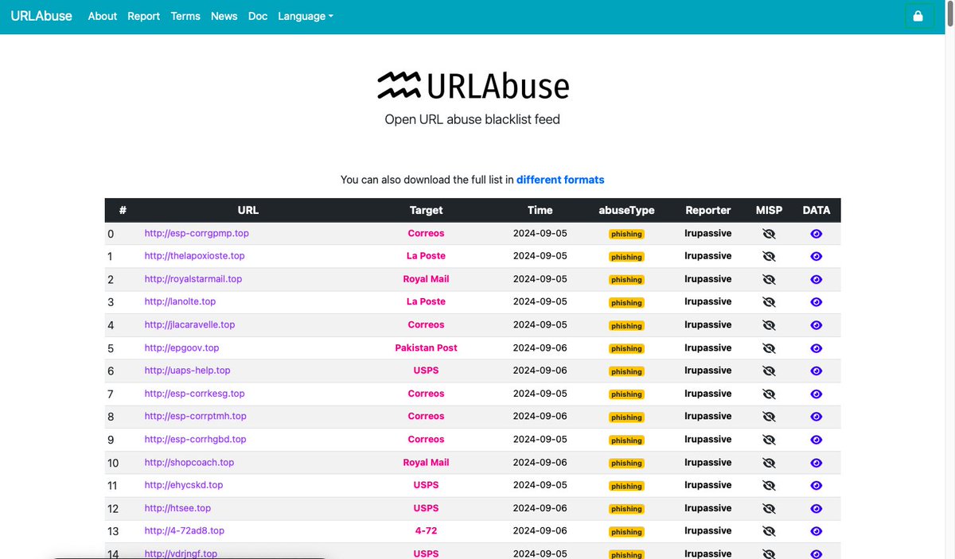Viewport: 955px width, 559px height.
Task: Sort the table by the Time column header
Action: 540,210
